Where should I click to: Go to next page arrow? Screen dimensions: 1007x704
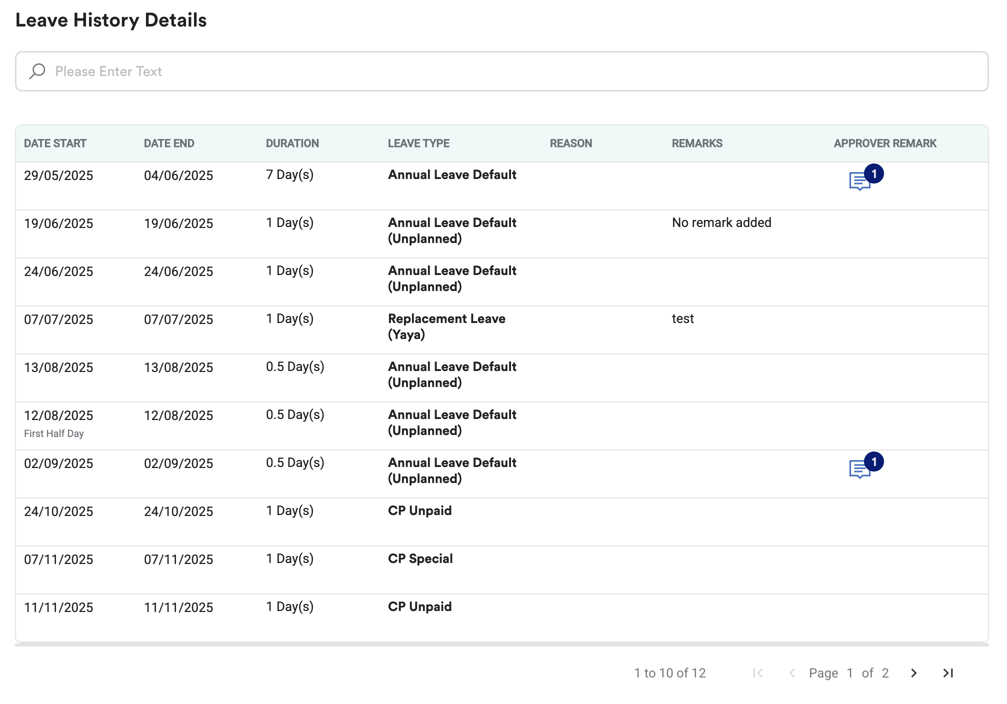[x=913, y=673]
